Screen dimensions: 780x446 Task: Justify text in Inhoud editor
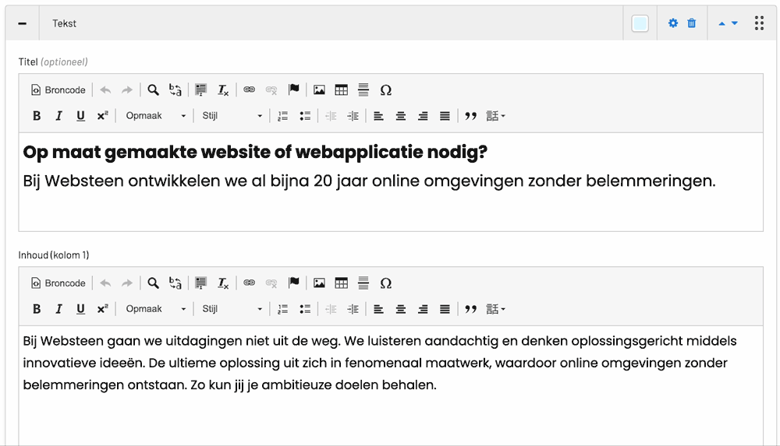445,309
